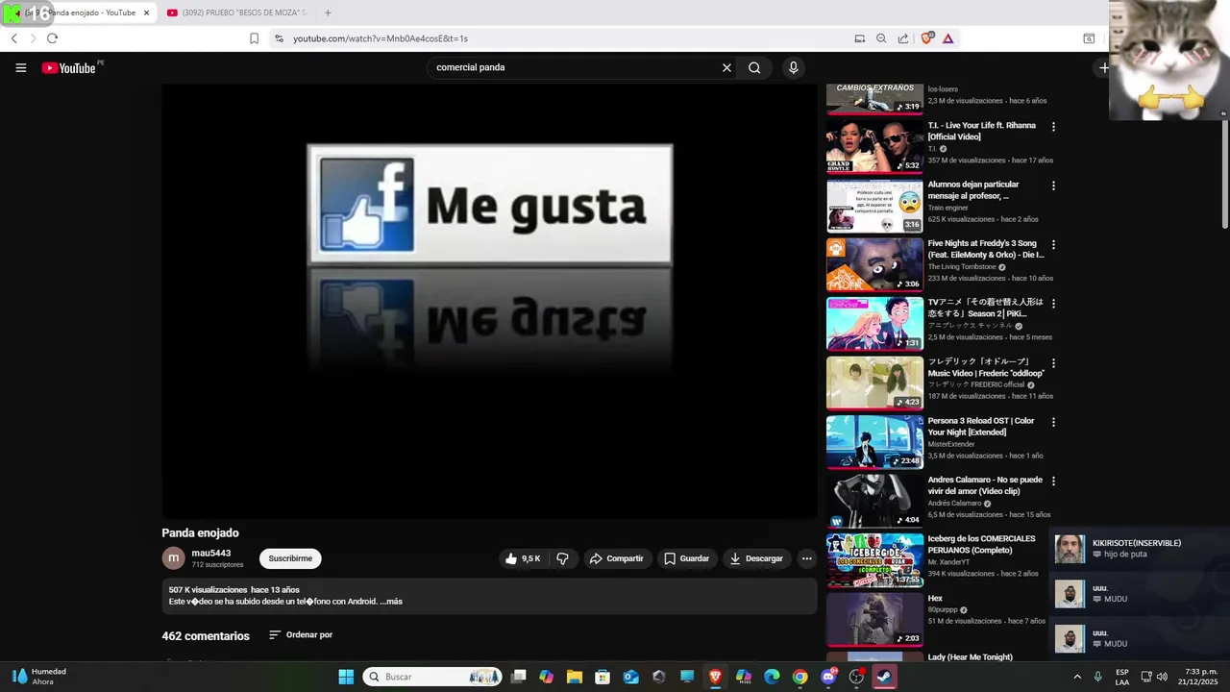Open options for TVアニメ Season 2 video

click(x=1053, y=304)
